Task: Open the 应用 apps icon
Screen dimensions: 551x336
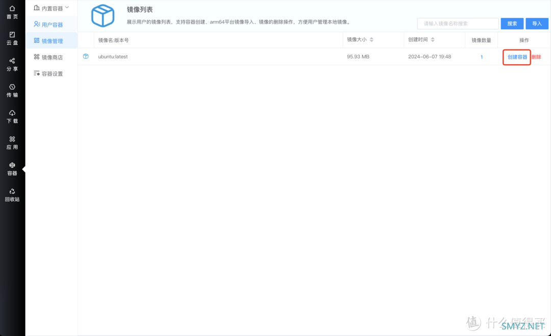Action: tap(12, 139)
